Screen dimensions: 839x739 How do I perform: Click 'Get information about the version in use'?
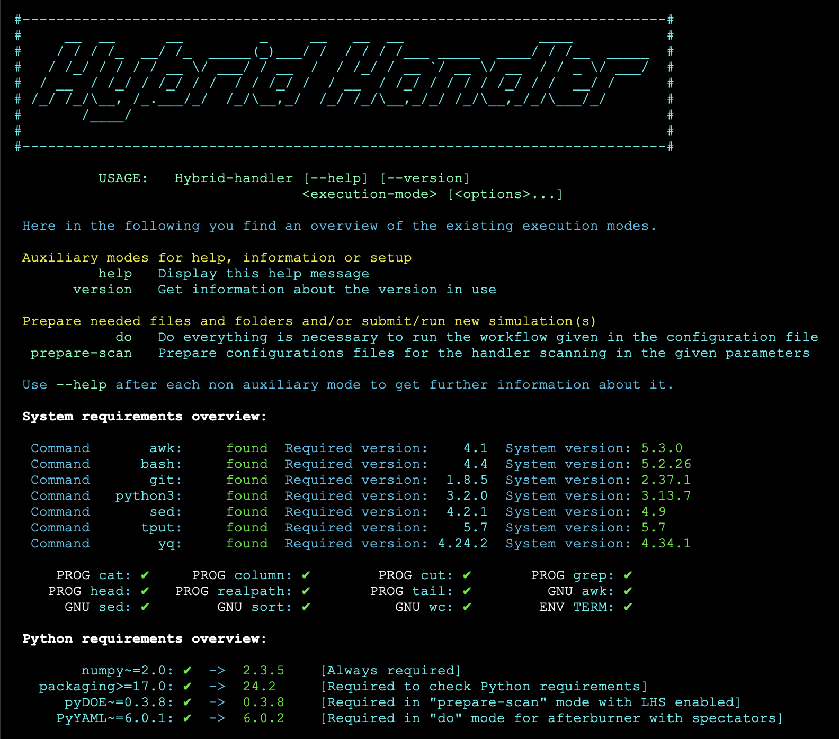click(327, 290)
